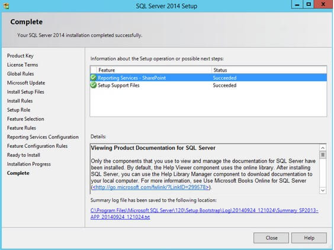Click the Setup Role step

click(x=19, y=110)
